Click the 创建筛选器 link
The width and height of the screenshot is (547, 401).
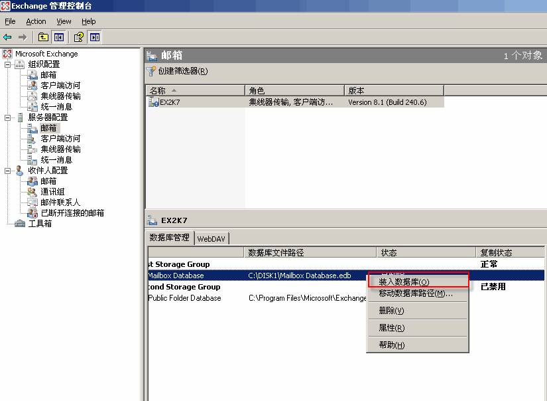(x=182, y=71)
